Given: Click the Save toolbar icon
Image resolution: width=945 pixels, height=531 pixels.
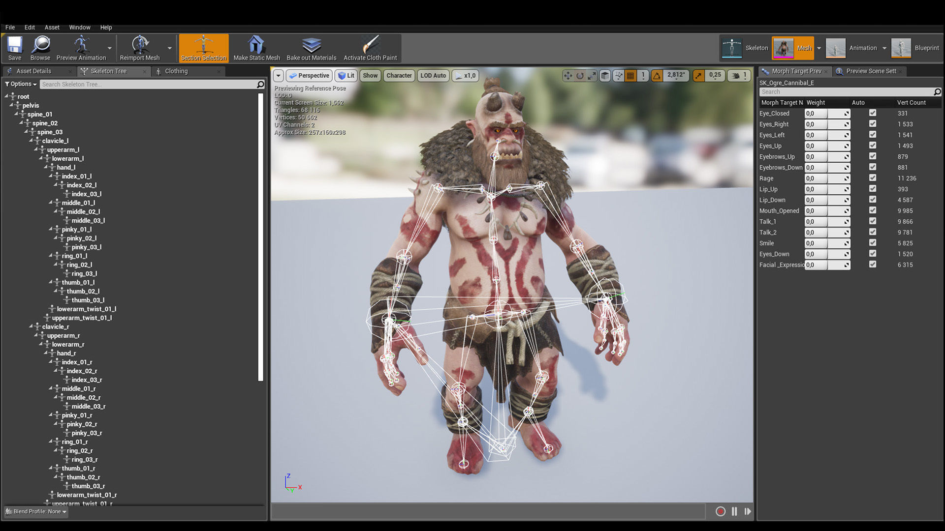Looking at the screenshot, I should pyautogui.click(x=15, y=48).
